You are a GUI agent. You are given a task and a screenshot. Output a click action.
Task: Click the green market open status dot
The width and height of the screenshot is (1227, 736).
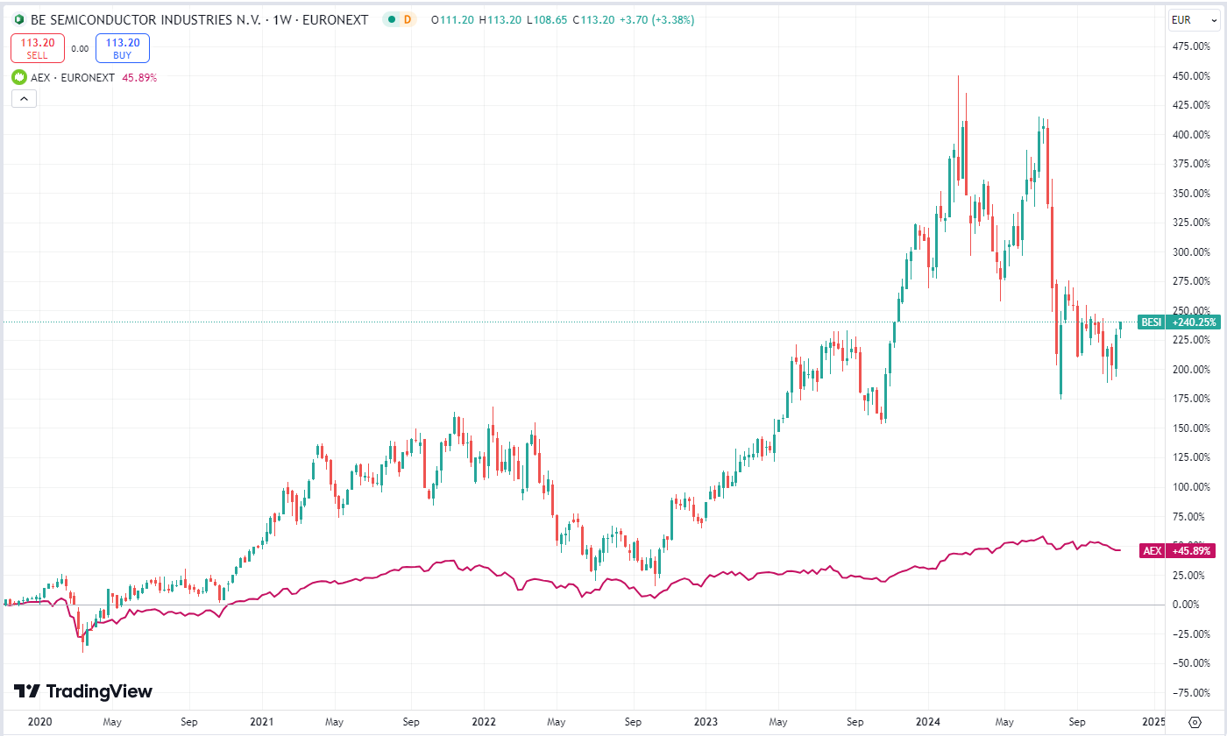click(391, 19)
